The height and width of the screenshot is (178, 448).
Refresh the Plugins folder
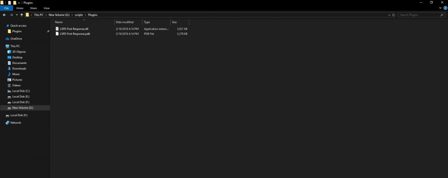click(x=393, y=15)
